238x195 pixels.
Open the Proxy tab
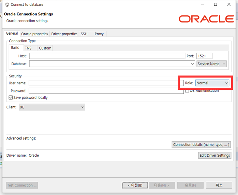click(x=99, y=34)
